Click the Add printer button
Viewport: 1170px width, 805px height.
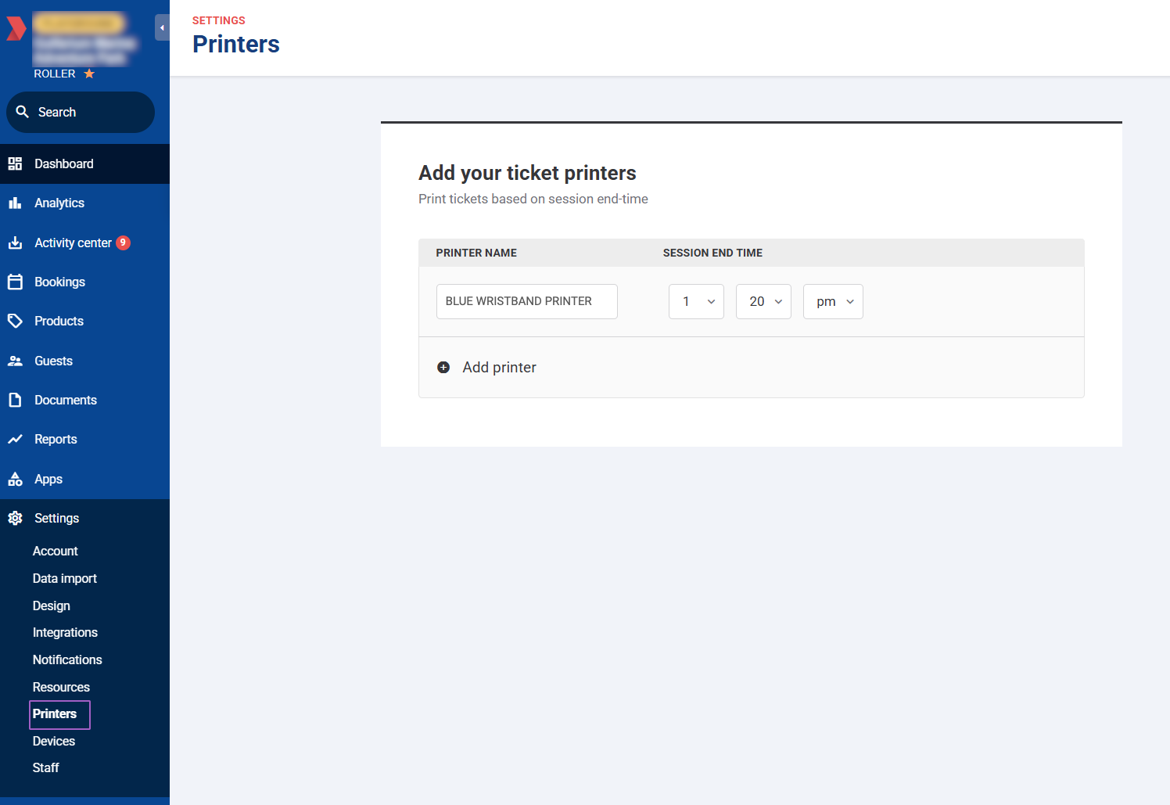(486, 367)
